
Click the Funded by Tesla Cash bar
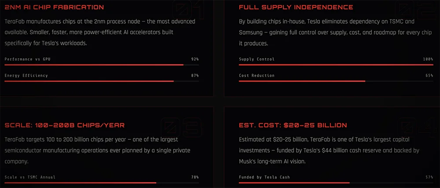[x=336, y=183]
